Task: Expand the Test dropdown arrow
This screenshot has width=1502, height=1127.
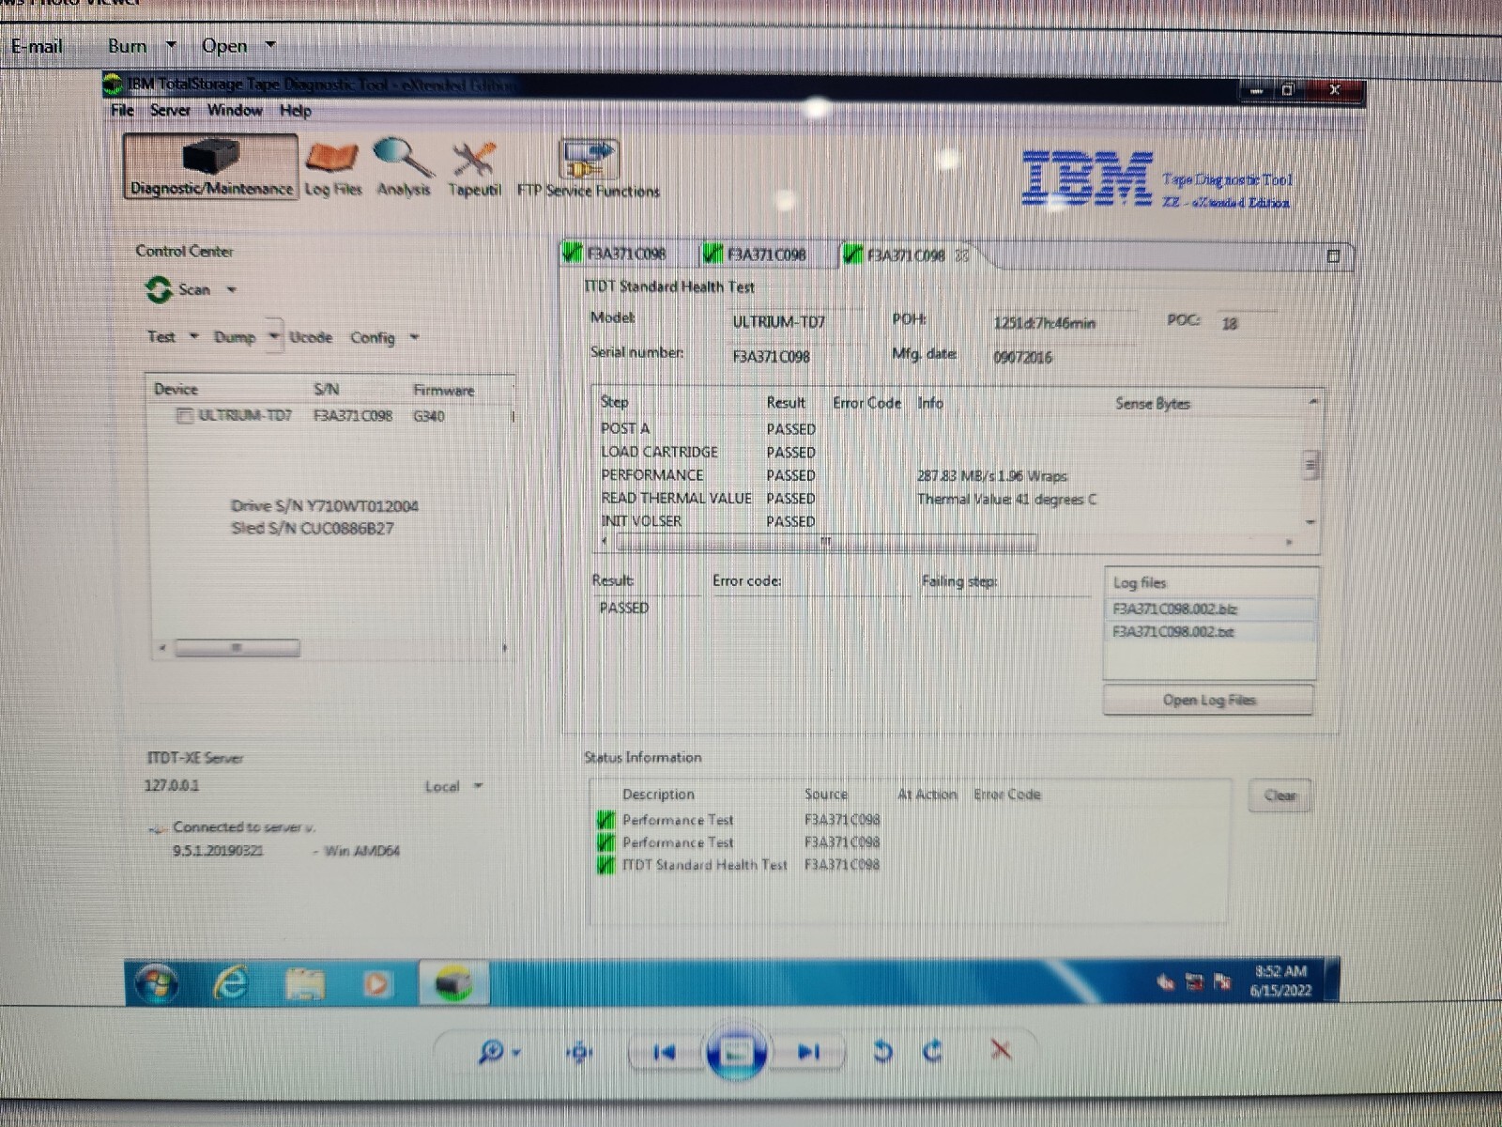Action: tap(193, 336)
